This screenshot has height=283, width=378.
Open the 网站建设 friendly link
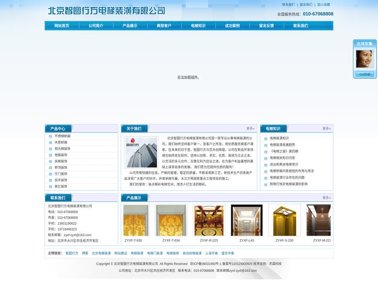[121, 253]
